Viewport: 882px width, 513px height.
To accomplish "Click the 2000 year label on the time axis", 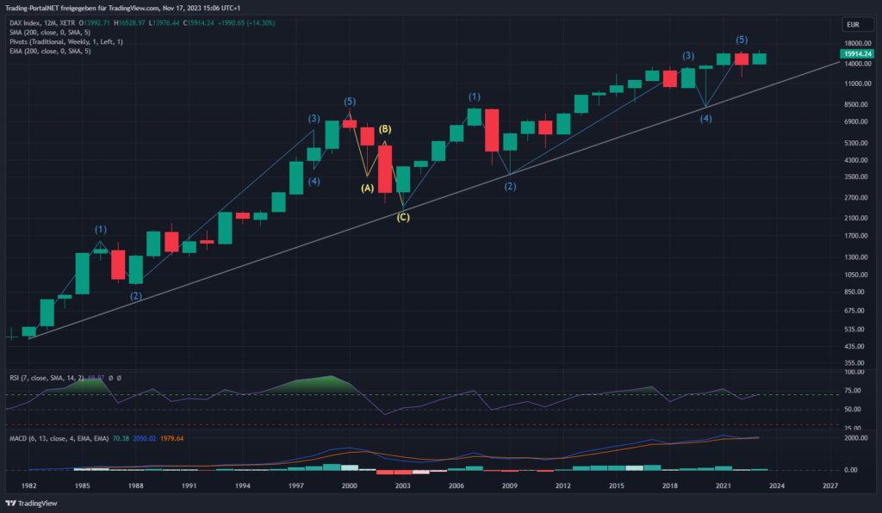I will [350, 485].
